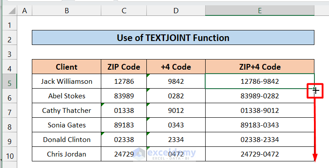This screenshot has height=168, width=329.
Task: Click the 'Use of TEXTJOINT Function' title cell
Action: point(173,37)
